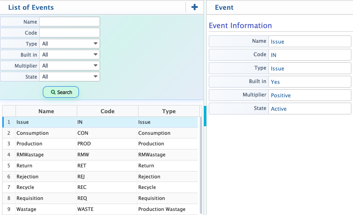Open the Multiplier filter dropdown
Image resolution: width=353 pixels, height=215 pixels.
(x=69, y=66)
